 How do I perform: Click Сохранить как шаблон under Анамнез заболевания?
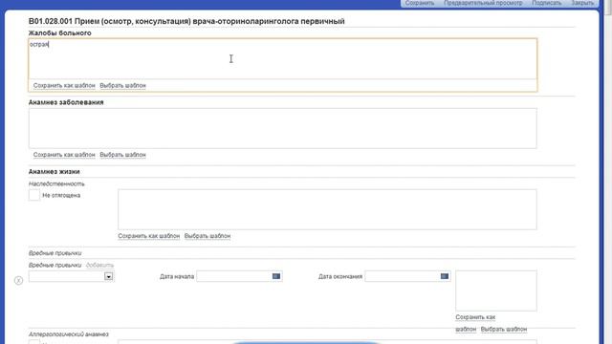coord(64,155)
